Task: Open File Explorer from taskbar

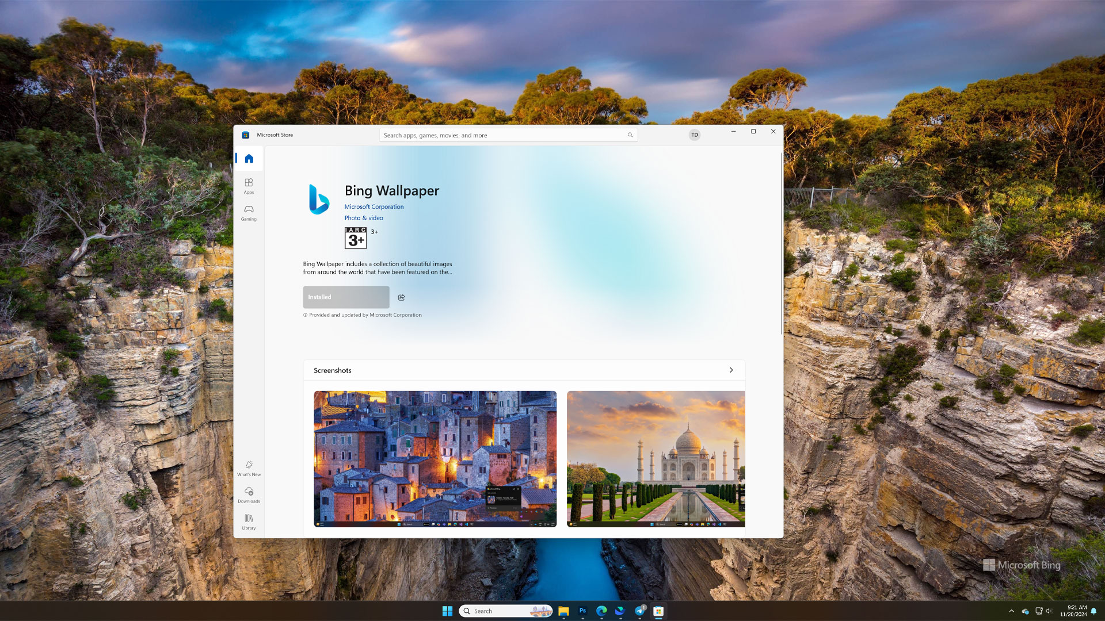Action: pyautogui.click(x=563, y=611)
